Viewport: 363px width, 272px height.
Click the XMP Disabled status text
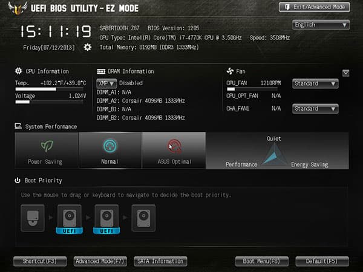[131, 83]
